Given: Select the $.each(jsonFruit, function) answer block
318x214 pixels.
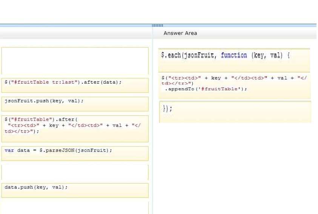Looking at the screenshot, I should pyautogui.click(x=234, y=60).
